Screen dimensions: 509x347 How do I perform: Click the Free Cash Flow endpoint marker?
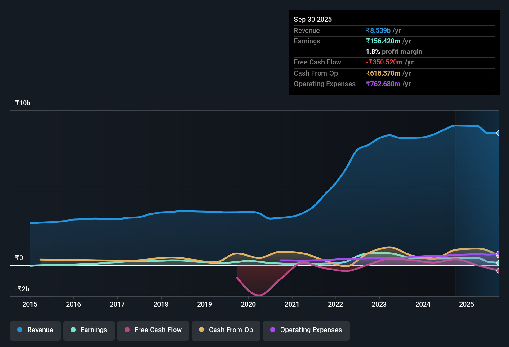(x=499, y=271)
